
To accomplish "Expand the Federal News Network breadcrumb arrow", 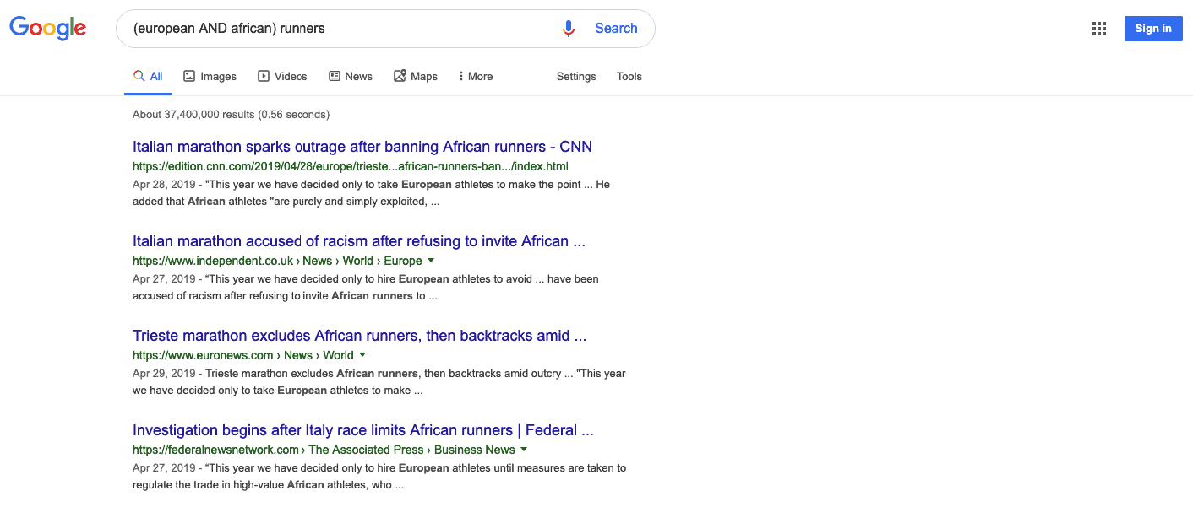I will click(524, 450).
